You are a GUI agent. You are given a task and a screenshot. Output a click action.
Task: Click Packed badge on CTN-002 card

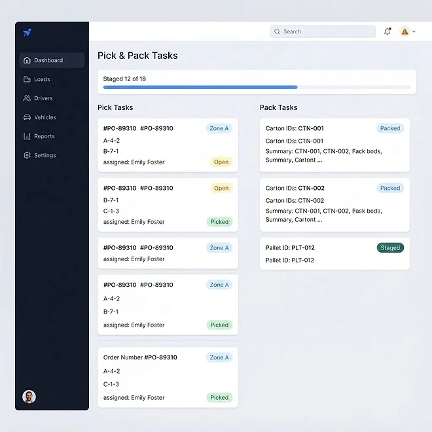pos(390,188)
